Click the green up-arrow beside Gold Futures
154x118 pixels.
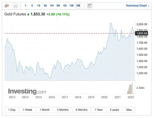tap(28, 14)
